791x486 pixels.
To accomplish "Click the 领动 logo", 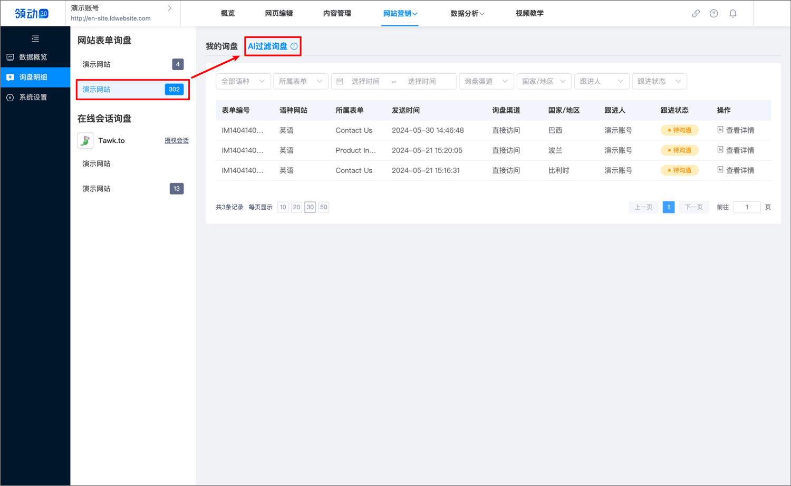I will (32, 13).
